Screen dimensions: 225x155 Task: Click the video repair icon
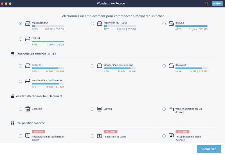[x=100, y=136]
